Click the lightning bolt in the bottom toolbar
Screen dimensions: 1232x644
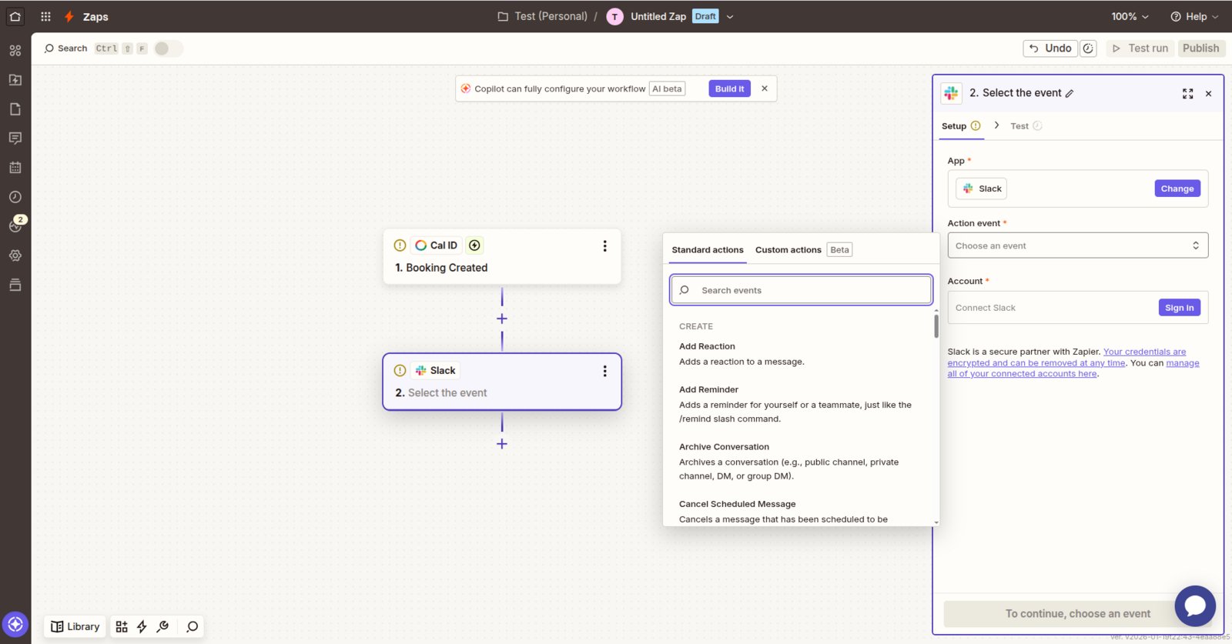click(x=142, y=626)
